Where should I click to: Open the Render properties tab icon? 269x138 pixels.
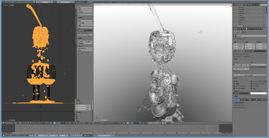tap(238, 29)
